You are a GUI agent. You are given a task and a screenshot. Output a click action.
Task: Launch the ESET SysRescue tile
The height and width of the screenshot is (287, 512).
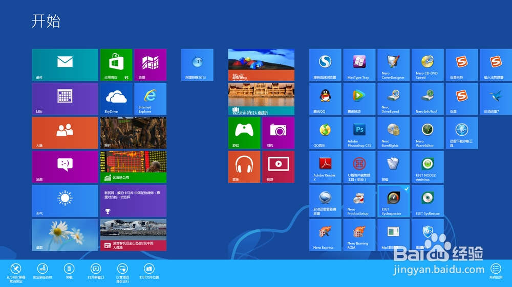click(428, 201)
